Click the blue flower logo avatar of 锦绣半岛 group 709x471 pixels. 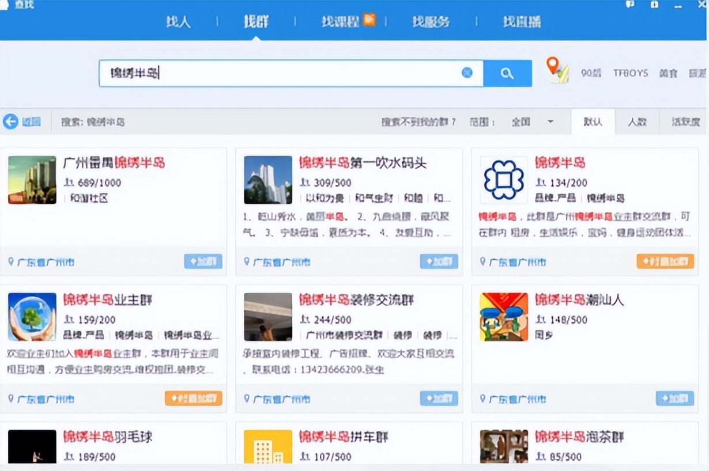pyautogui.click(x=504, y=180)
